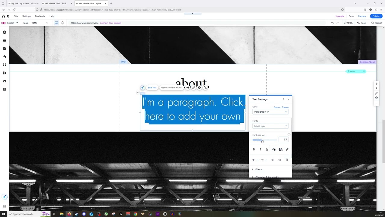Open the Layers icon at bottom left
The height and width of the screenshot is (217, 385).
click(5, 206)
